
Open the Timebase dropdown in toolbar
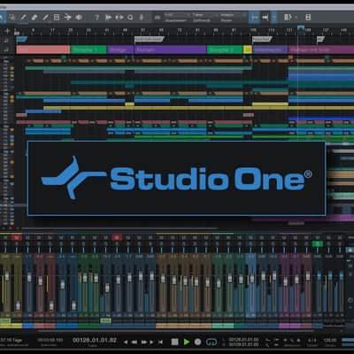(204, 18)
